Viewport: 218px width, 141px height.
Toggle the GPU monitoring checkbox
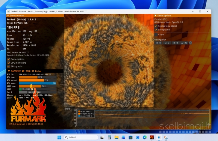9,63
